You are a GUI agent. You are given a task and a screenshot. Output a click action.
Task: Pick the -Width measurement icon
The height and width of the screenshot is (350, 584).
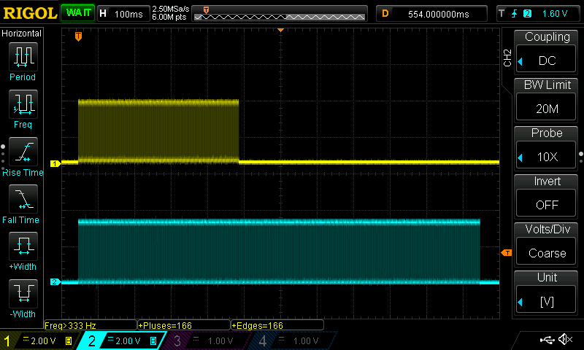click(23, 294)
